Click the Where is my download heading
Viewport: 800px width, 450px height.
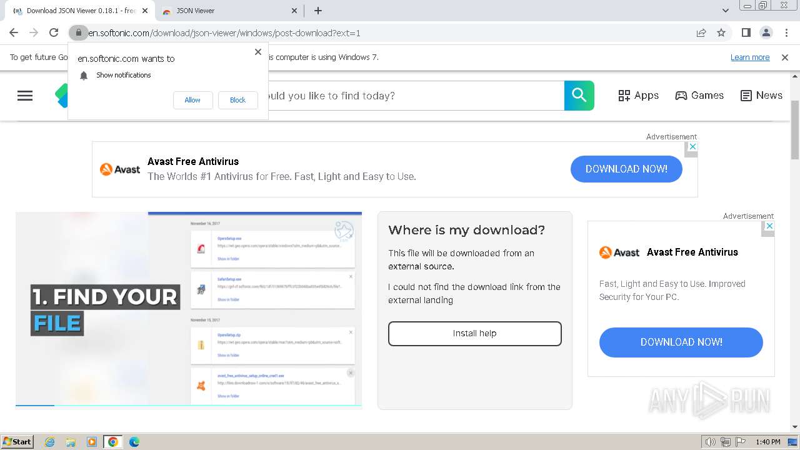click(467, 230)
